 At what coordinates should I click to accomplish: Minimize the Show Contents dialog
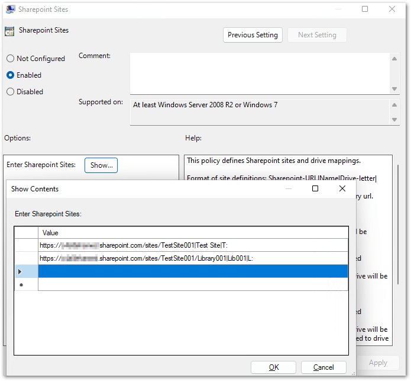[x=288, y=188]
